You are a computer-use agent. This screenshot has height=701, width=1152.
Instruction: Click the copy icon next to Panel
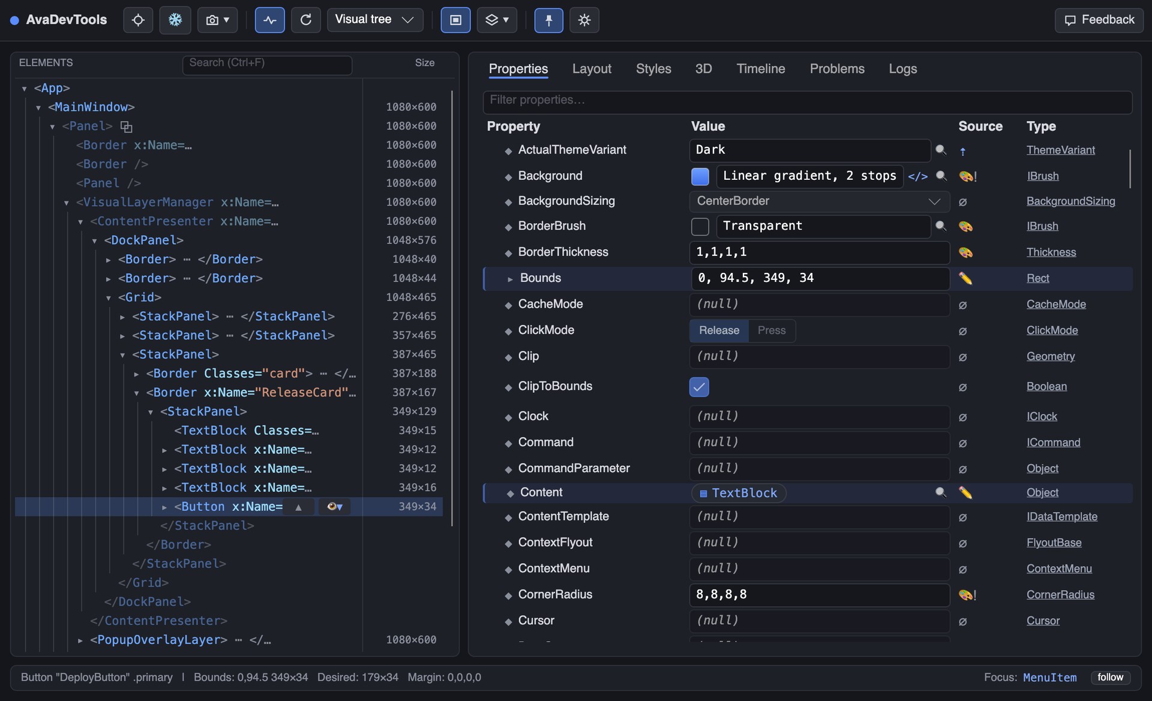[126, 127]
